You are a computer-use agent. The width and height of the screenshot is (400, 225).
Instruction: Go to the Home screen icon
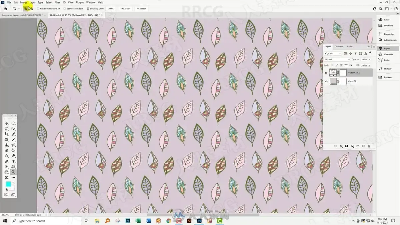point(6,8)
